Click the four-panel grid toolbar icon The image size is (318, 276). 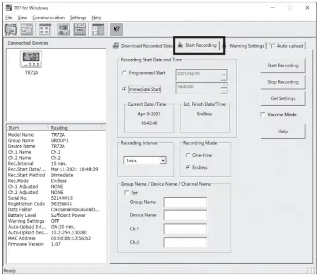(x=45, y=30)
